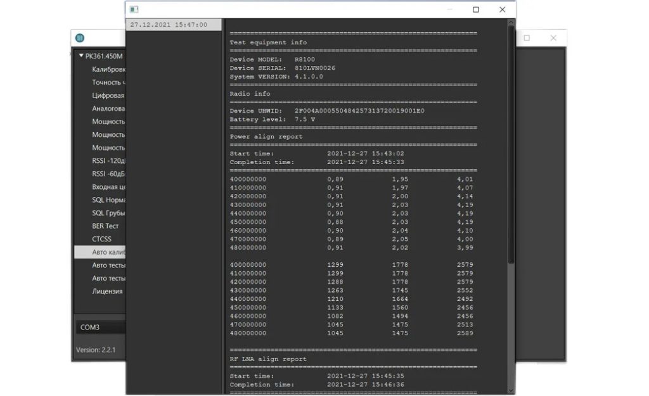Screen dimensions: 649x396
Task: Select the Калибровка tree item
Action: (x=108, y=69)
